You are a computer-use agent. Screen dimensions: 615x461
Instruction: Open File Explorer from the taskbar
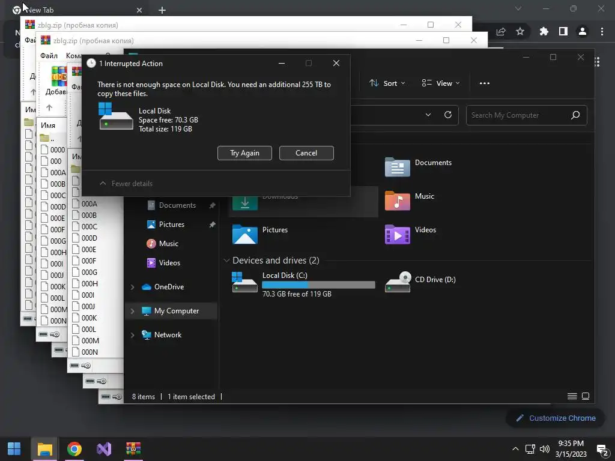click(44, 449)
